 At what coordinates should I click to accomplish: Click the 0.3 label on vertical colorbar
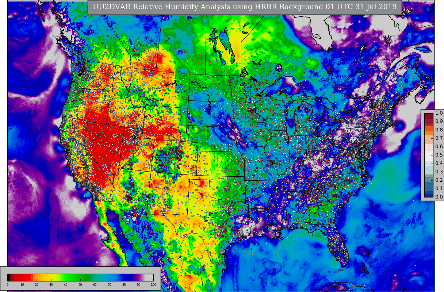pos(439,172)
